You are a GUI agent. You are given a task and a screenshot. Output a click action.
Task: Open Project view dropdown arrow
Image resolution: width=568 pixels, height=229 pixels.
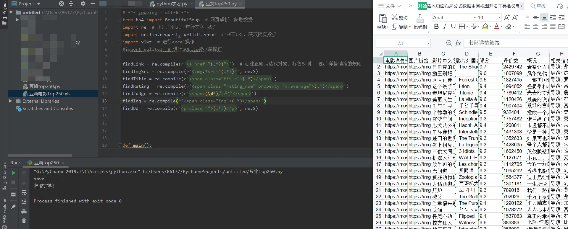click(x=39, y=4)
